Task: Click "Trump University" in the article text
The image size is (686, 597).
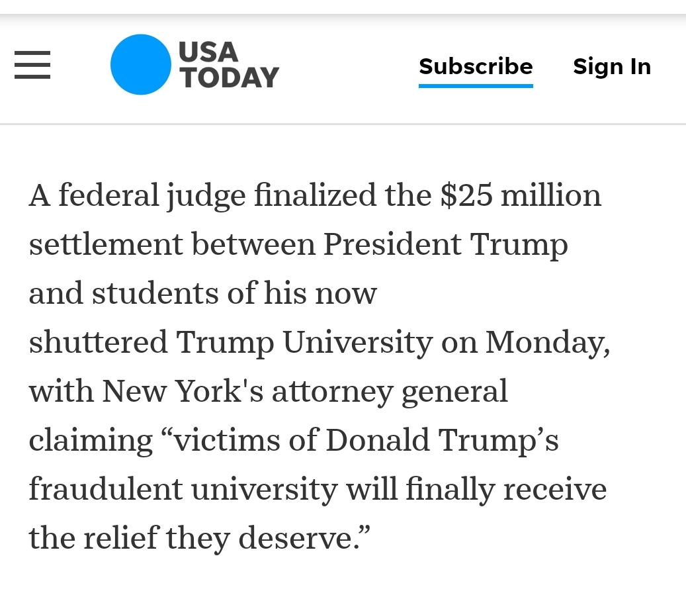Action: pyautogui.click(x=304, y=342)
